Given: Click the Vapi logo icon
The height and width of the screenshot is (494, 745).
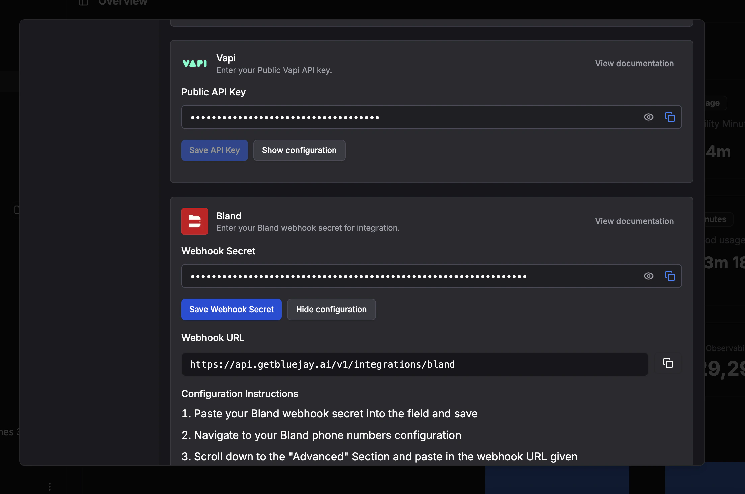Looking at the screenshot, I should 194,64.
